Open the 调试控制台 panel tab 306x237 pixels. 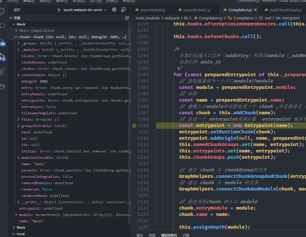[x=169, y=235]
